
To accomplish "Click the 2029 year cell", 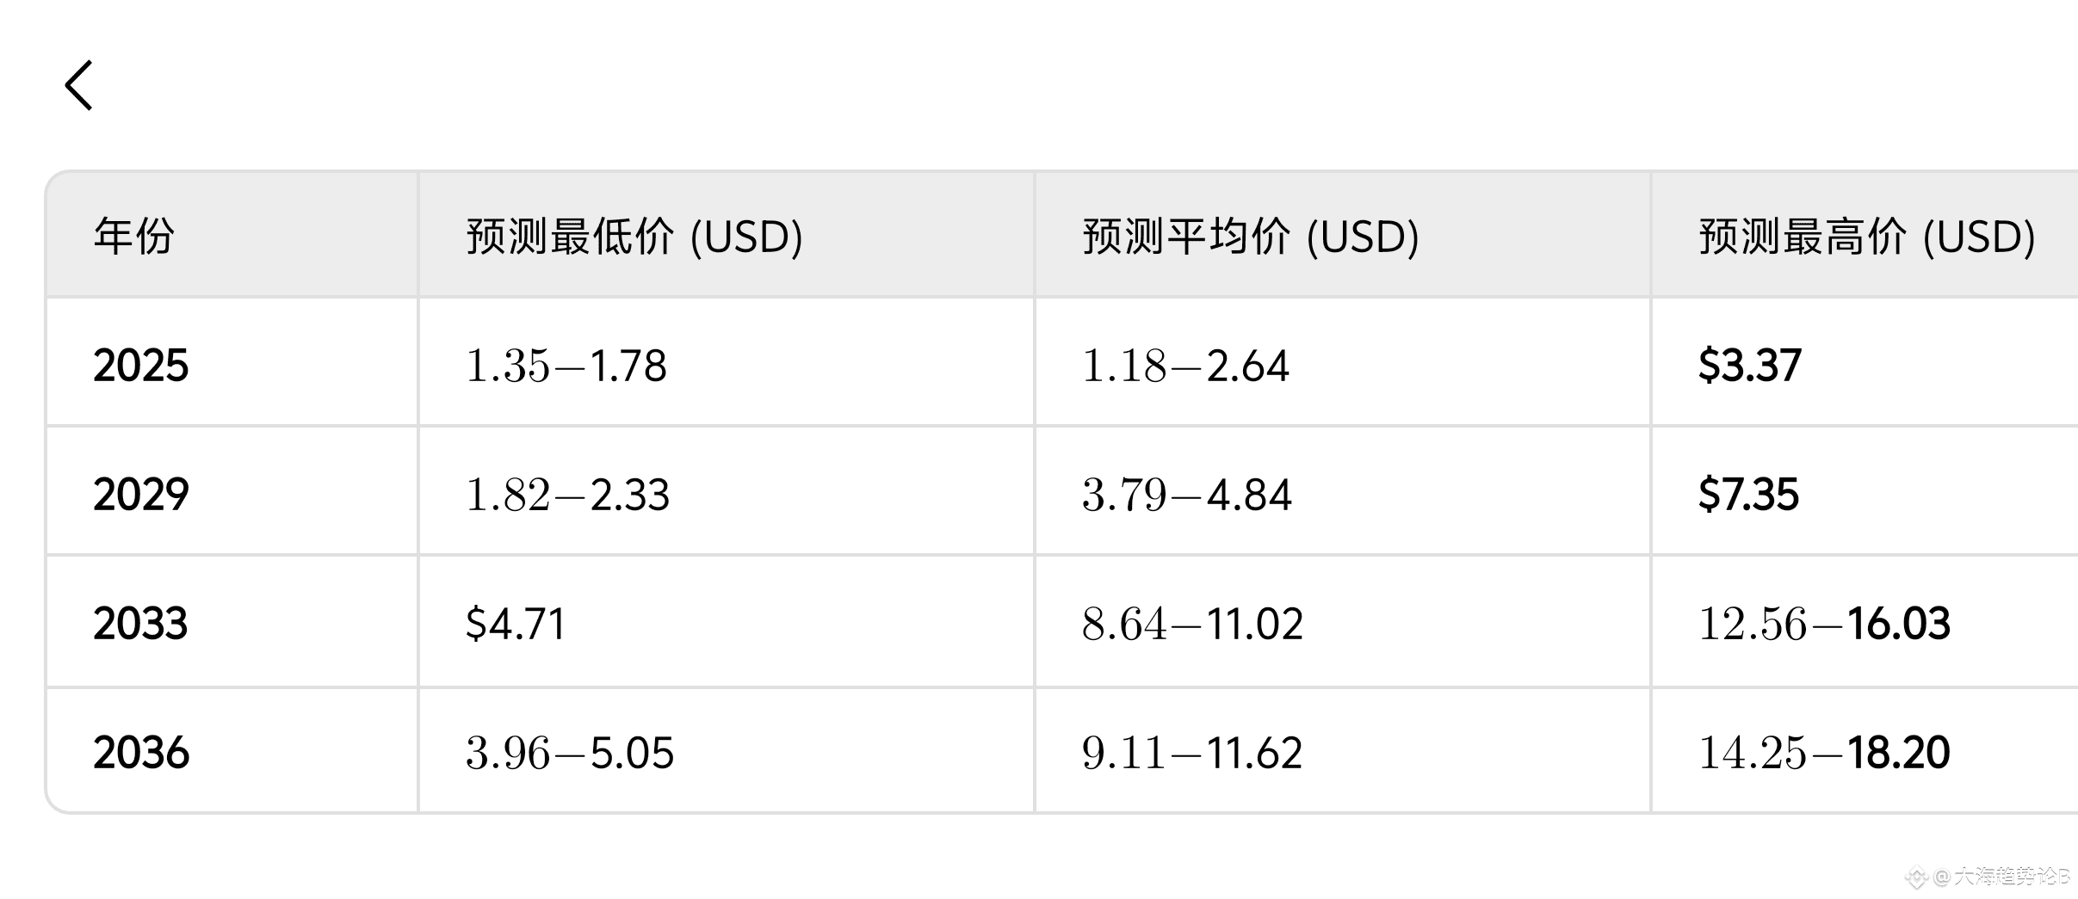I will click(x=141, y=494).
